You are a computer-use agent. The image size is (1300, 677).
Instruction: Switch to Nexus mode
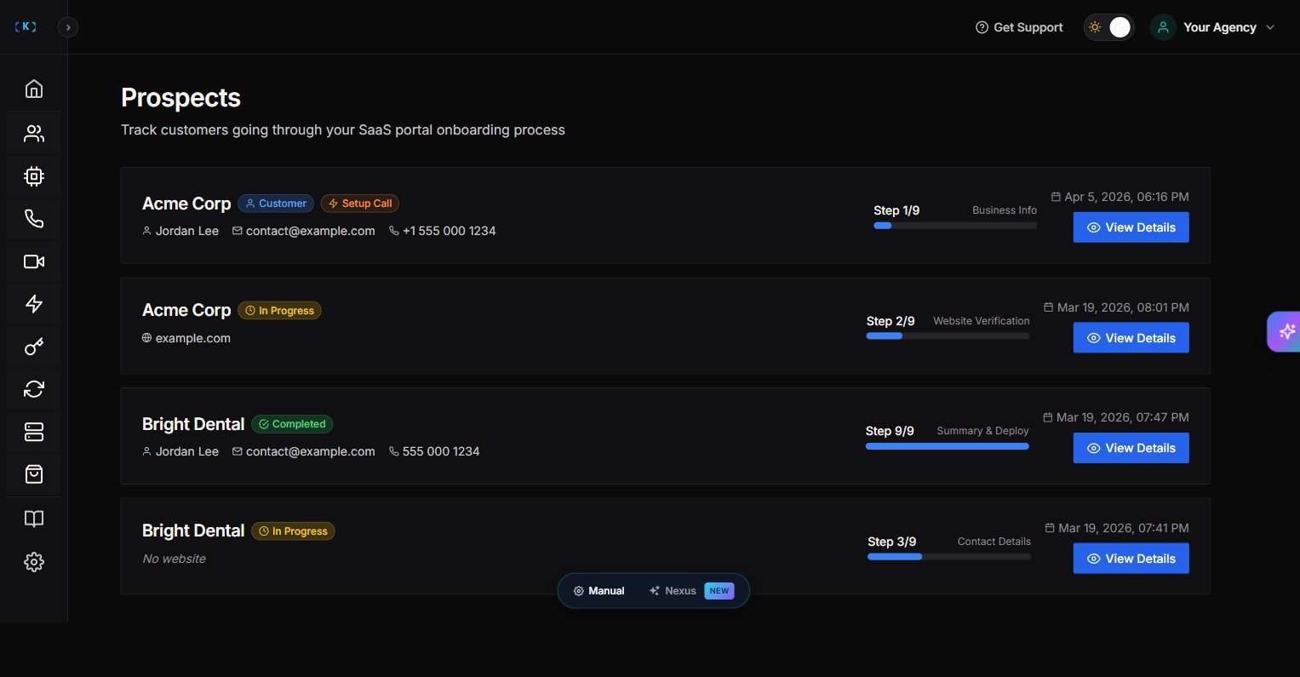tap(673, 591)
